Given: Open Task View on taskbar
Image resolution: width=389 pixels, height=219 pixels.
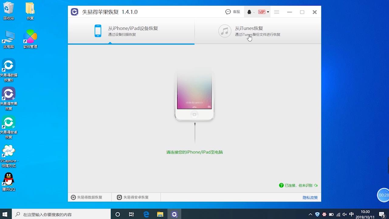Looking at the screenshot, I should click(x=131, y=214).
